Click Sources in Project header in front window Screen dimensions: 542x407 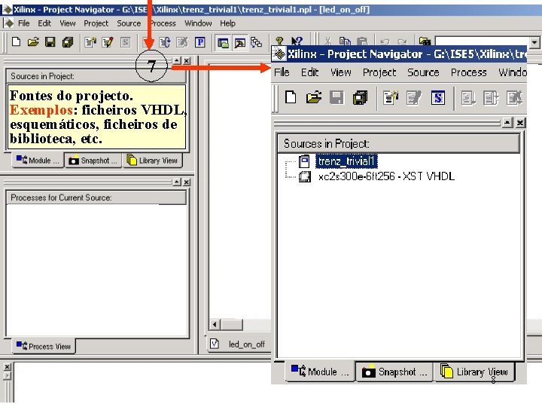tap(399, 143)
